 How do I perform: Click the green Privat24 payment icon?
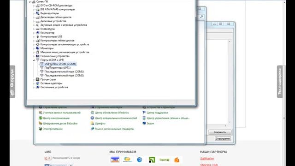click(152, 160)
